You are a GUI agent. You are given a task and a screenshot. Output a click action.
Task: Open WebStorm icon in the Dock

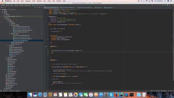pyautogui.click(x=121, y=95)
